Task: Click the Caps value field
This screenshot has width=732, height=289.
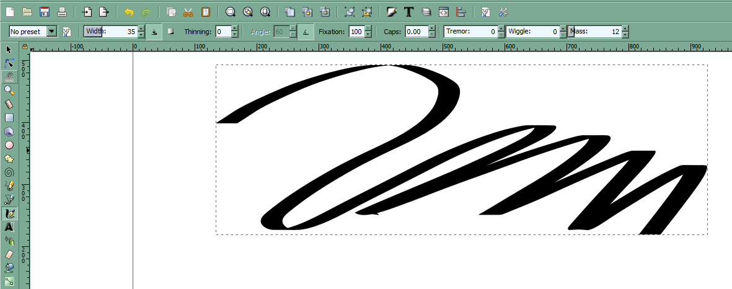Action: point(415,32)
